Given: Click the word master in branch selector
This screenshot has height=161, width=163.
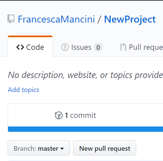Looking at the screenshot, I should (48, 148).
